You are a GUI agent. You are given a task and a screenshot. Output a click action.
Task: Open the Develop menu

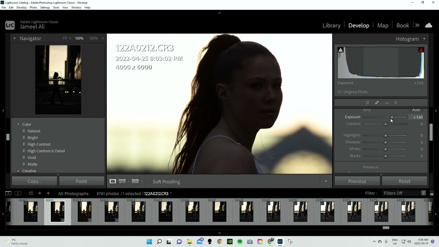[x=21, y=8]
